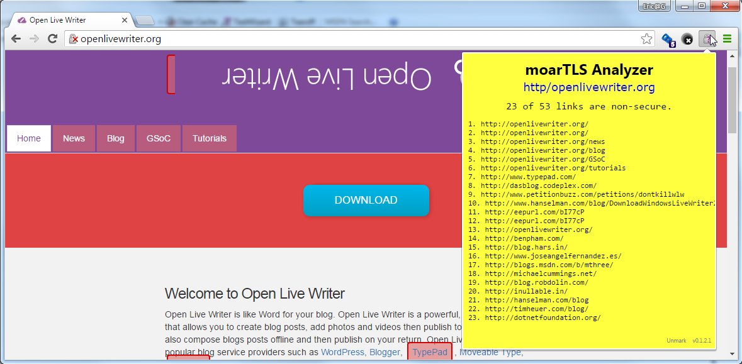Click the Eric@G profile button
The image size is (742, 364).
[654, 6]
